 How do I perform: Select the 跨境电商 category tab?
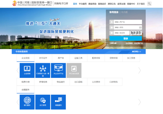point(43,82)
